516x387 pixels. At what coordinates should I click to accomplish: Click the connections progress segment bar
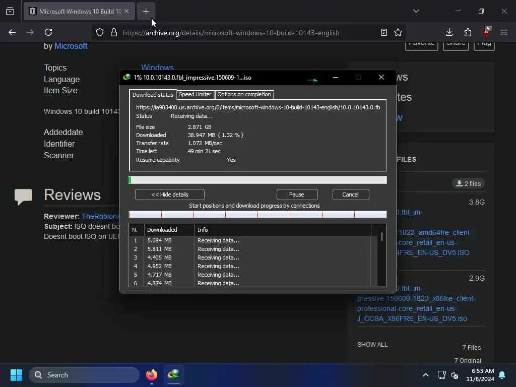pos(257,215)
